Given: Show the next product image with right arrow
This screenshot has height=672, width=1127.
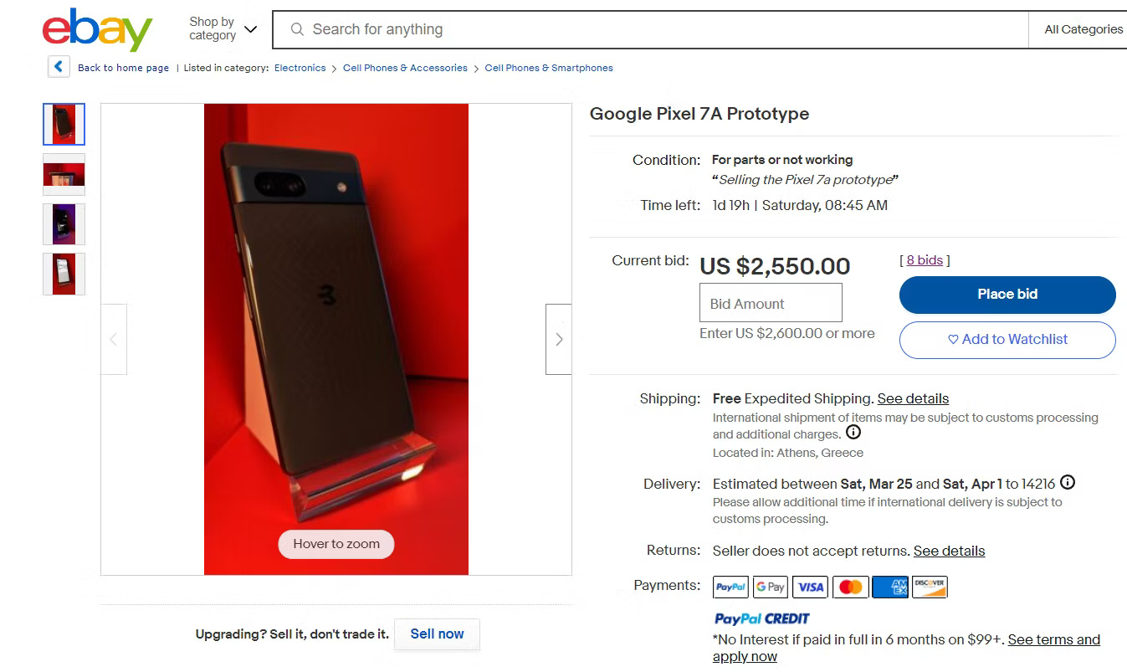Looking at the screenshot, I should coord(558,338).
